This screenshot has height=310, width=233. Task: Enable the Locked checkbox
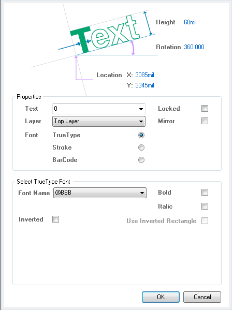pyautogui.click(x=205, y=108)
